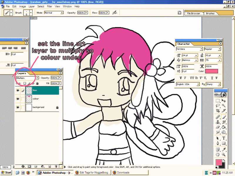Switch to Brushes tab

(210, 13)
